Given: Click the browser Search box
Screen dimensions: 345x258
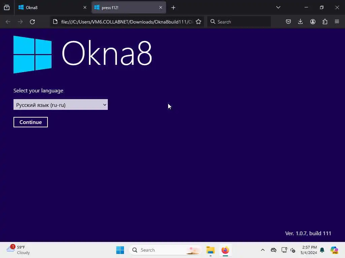Looking at the screenshot, I should tap(239, 22).
